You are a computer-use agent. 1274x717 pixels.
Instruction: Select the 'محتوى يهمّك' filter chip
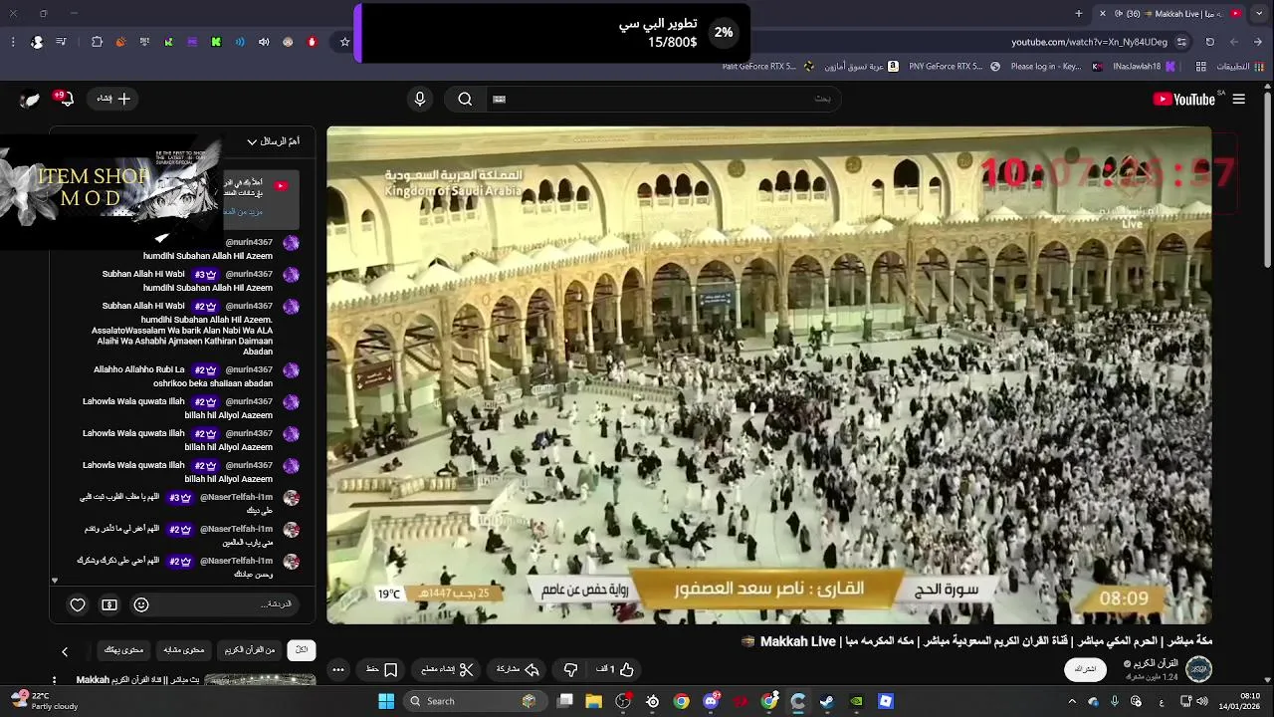tap(123, 650)
